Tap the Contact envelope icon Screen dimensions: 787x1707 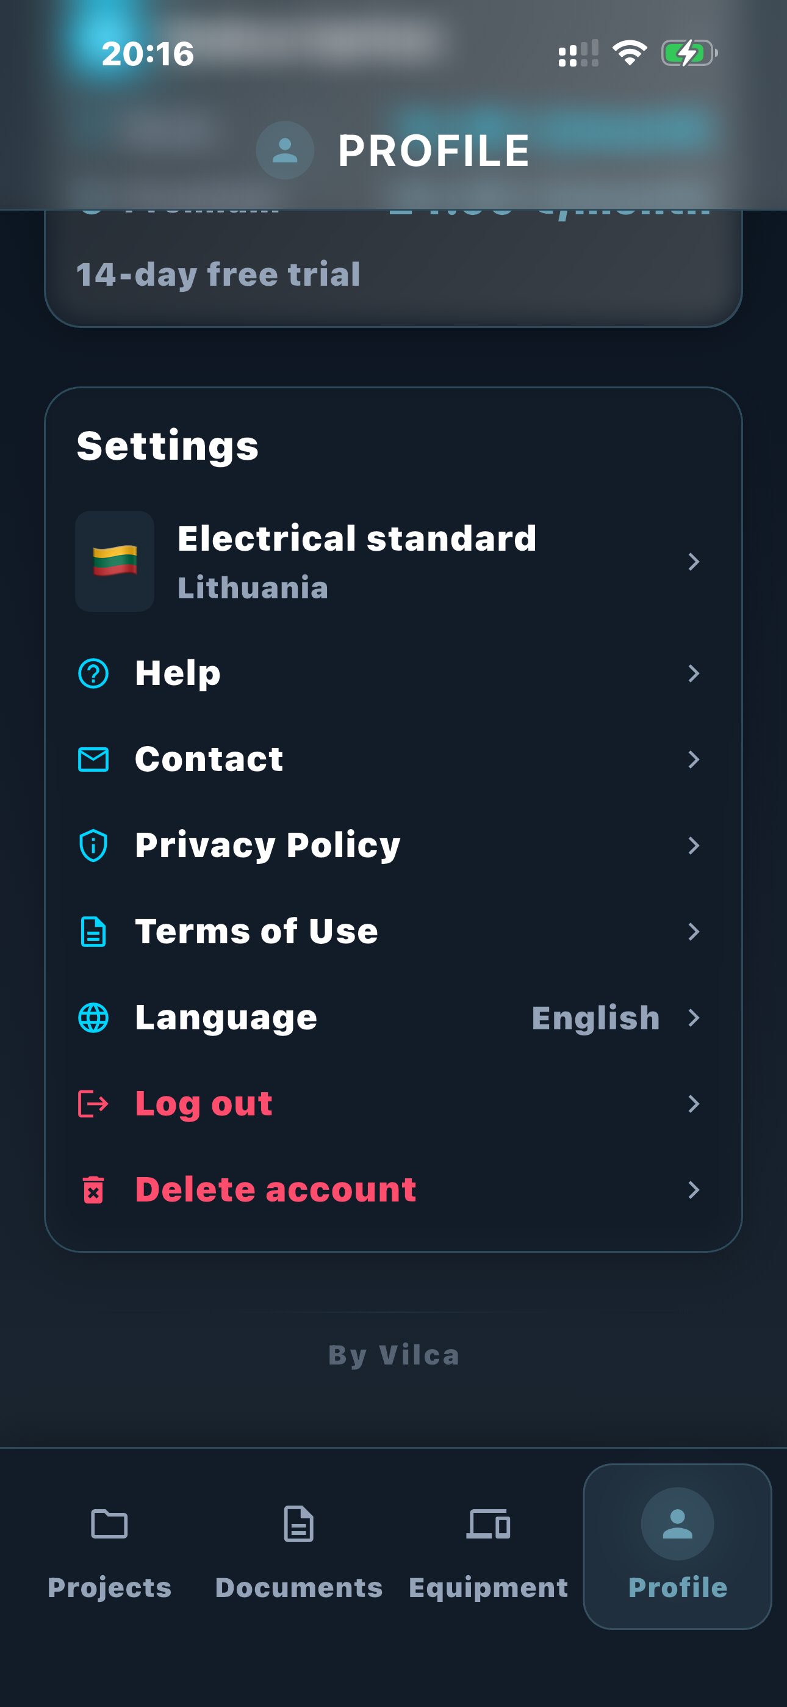(x=93, y=759)
